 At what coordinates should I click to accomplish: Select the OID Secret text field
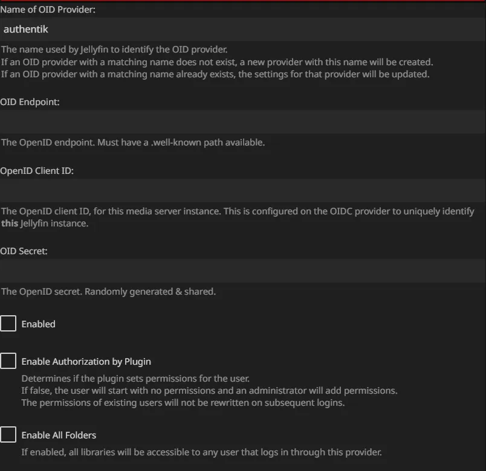coord(242,271)
